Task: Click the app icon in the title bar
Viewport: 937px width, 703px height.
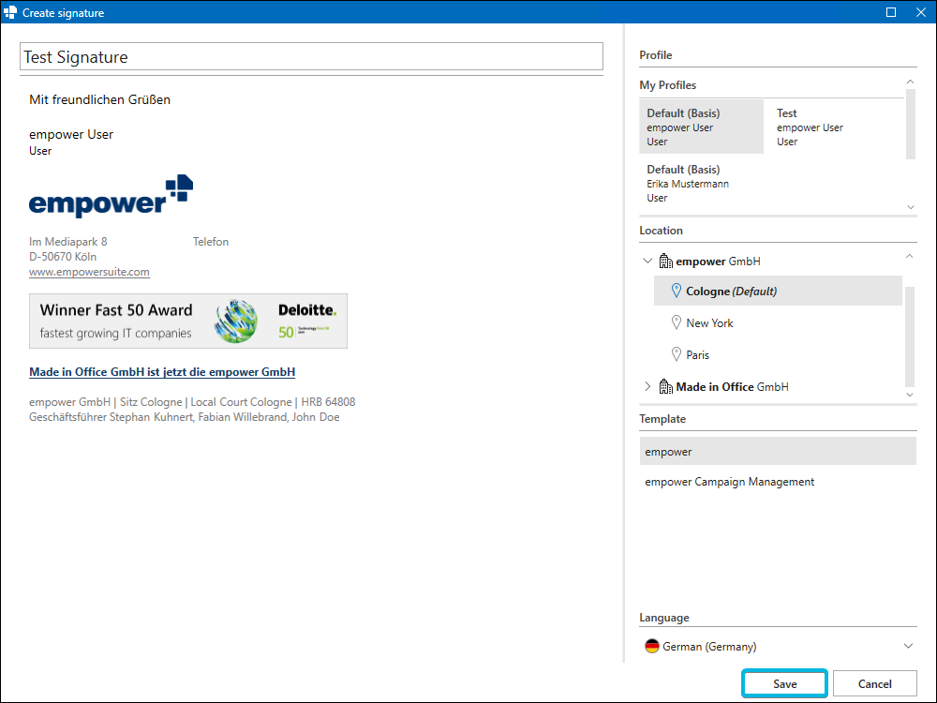Action: coord(10,12)
